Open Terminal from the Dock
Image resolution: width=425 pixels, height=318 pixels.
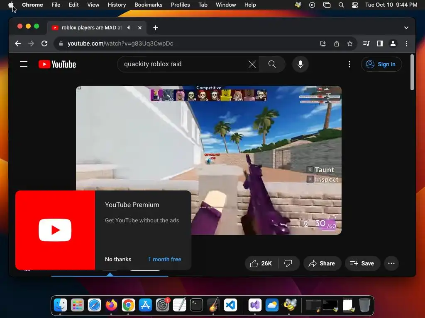pos(196,305)
